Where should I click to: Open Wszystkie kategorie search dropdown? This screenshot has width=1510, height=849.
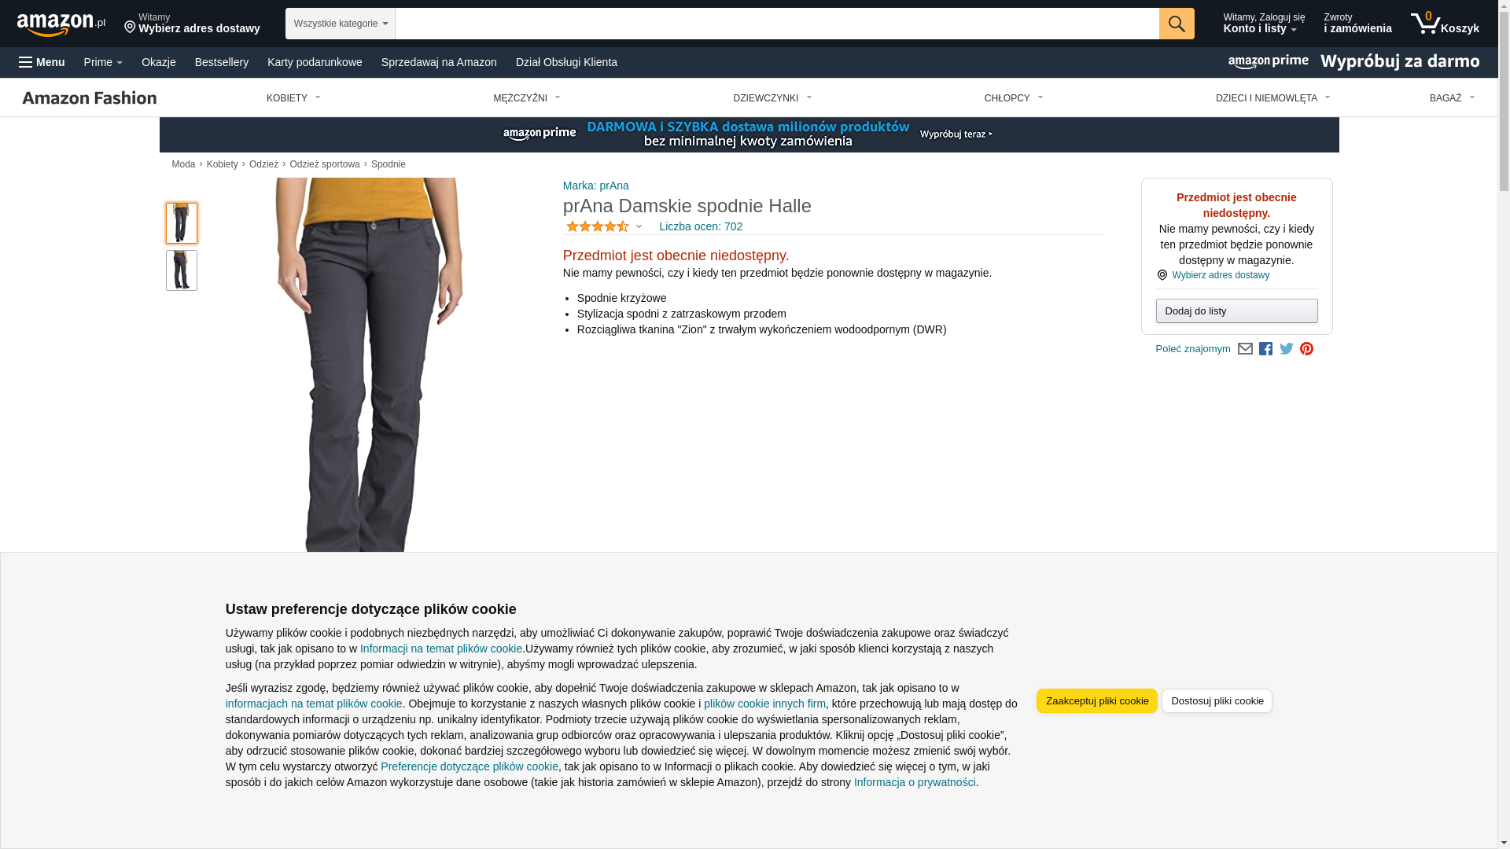(340, 24)
